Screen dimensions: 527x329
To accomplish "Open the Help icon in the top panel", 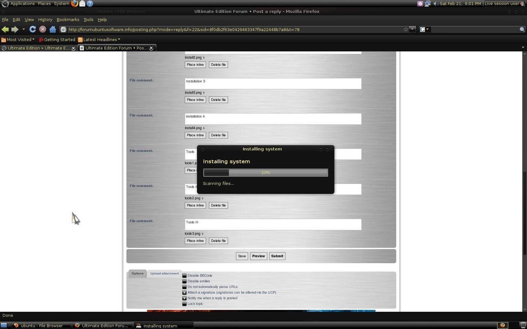I will (90, 4).
